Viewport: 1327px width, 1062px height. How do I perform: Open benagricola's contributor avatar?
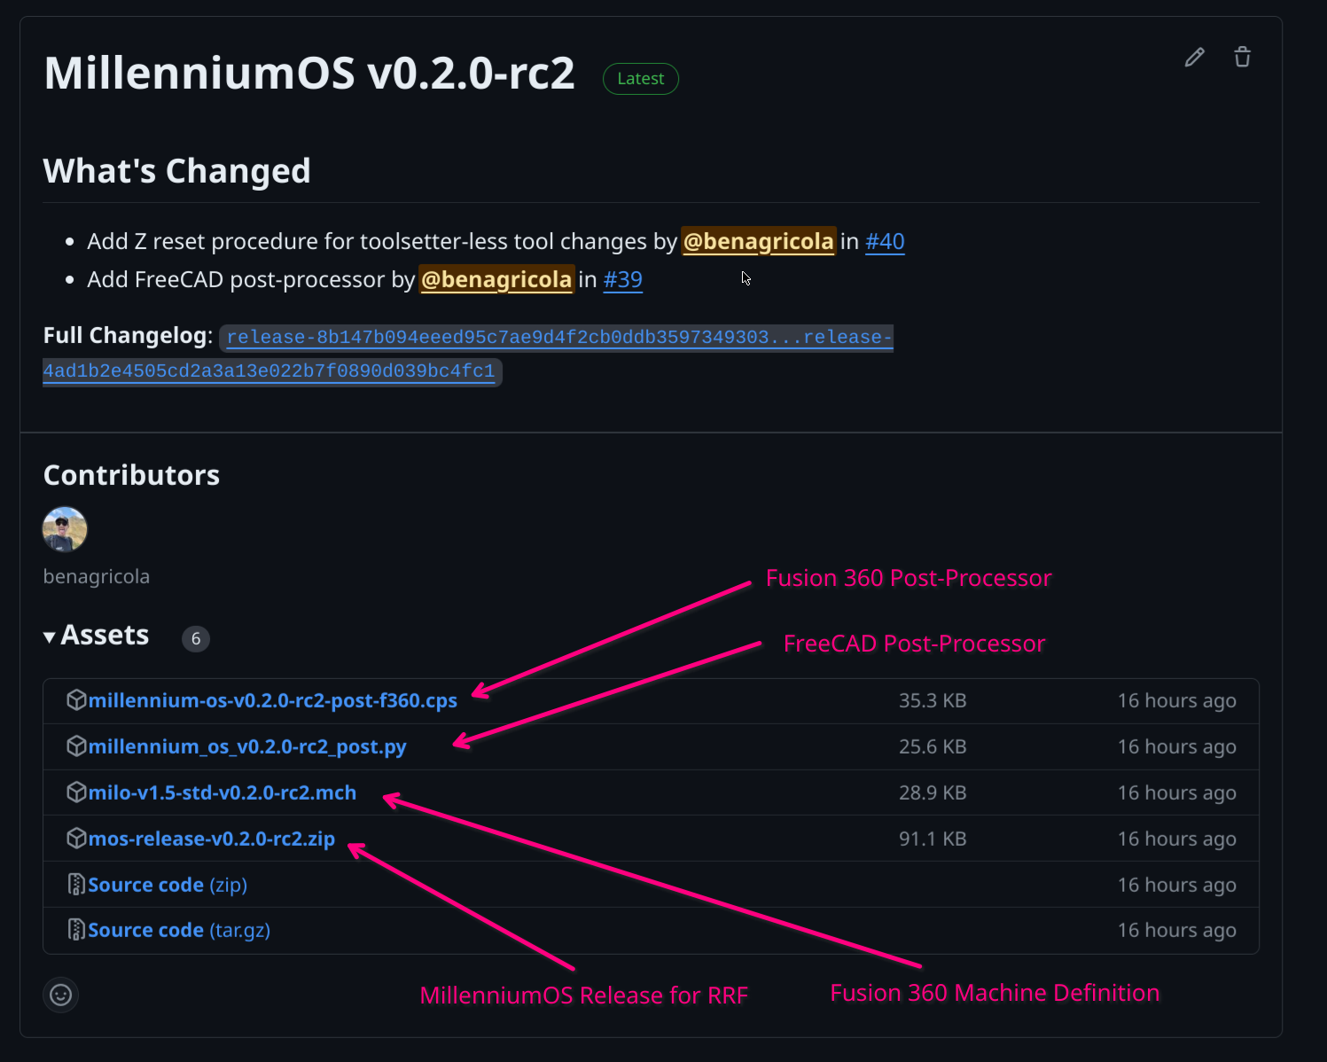(65, 529)
